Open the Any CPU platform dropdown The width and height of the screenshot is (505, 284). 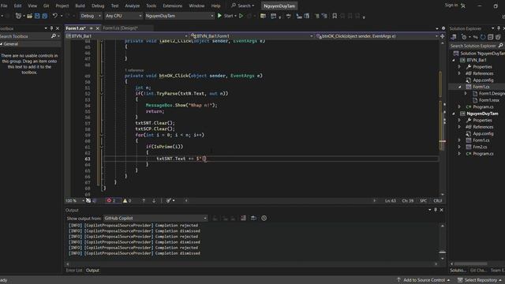(123, 16)
